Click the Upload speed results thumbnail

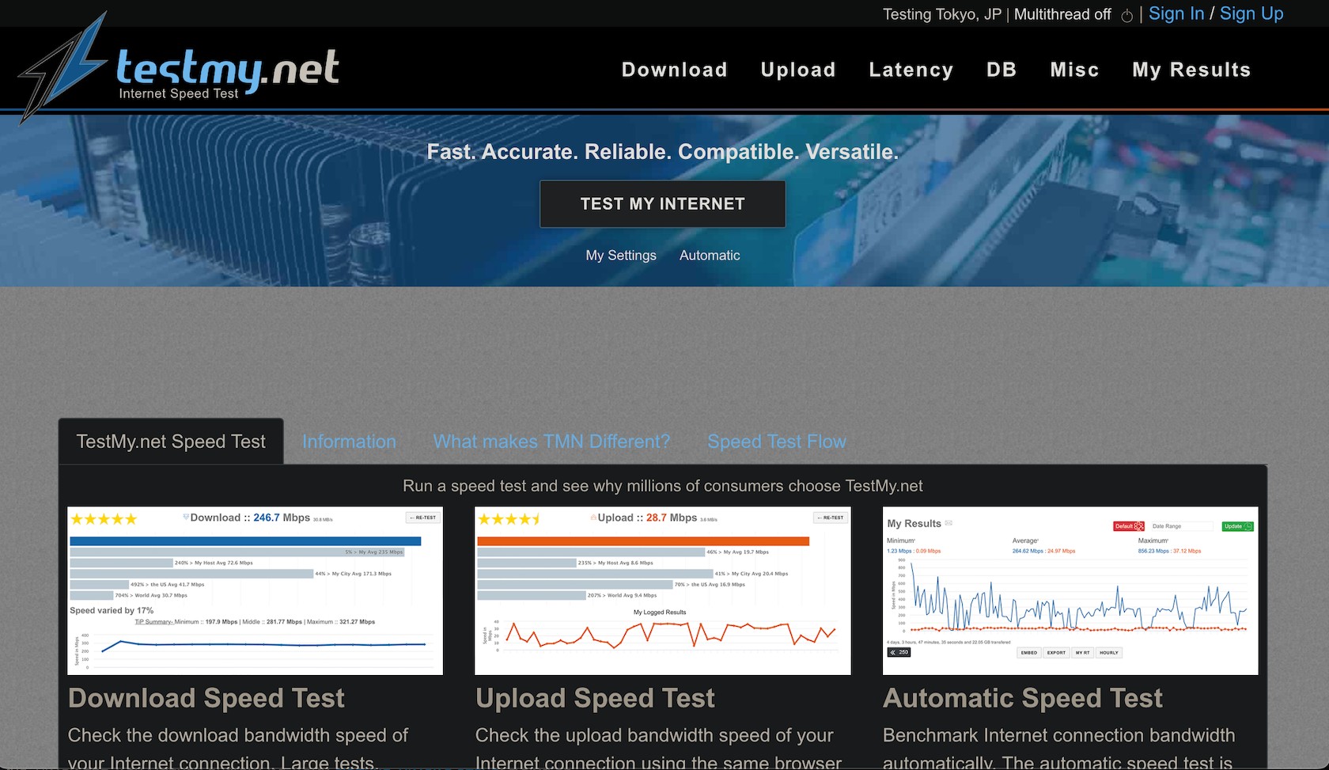663,590
